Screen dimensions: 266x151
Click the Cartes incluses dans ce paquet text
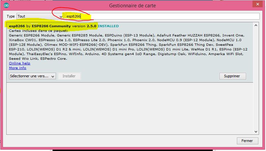pyautogui.click(x=38, y=31)
